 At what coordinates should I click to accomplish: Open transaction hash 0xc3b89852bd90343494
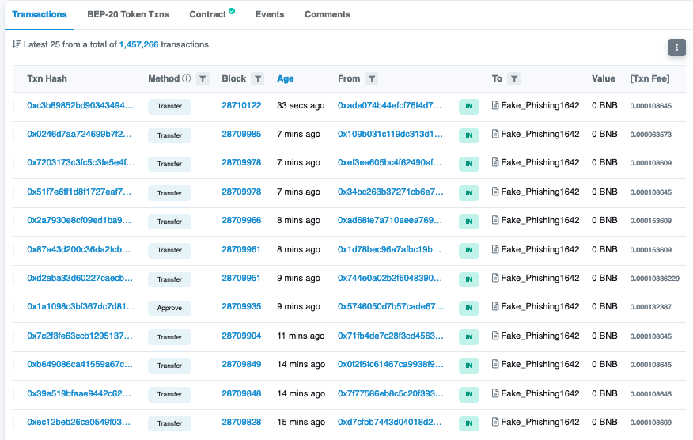(x=80, y=106)
